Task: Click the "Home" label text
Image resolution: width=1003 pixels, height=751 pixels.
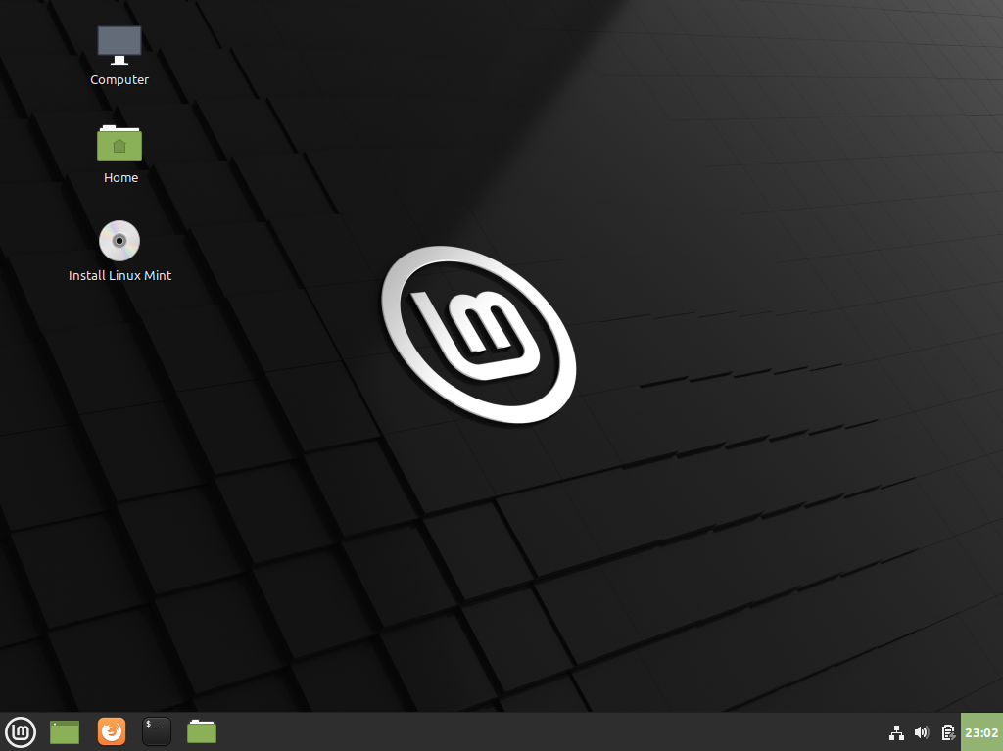Action: click(120, 178)
